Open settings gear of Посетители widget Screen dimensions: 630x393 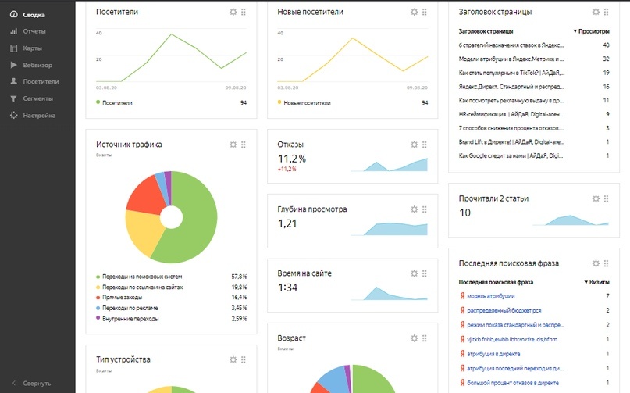point(233,12)
